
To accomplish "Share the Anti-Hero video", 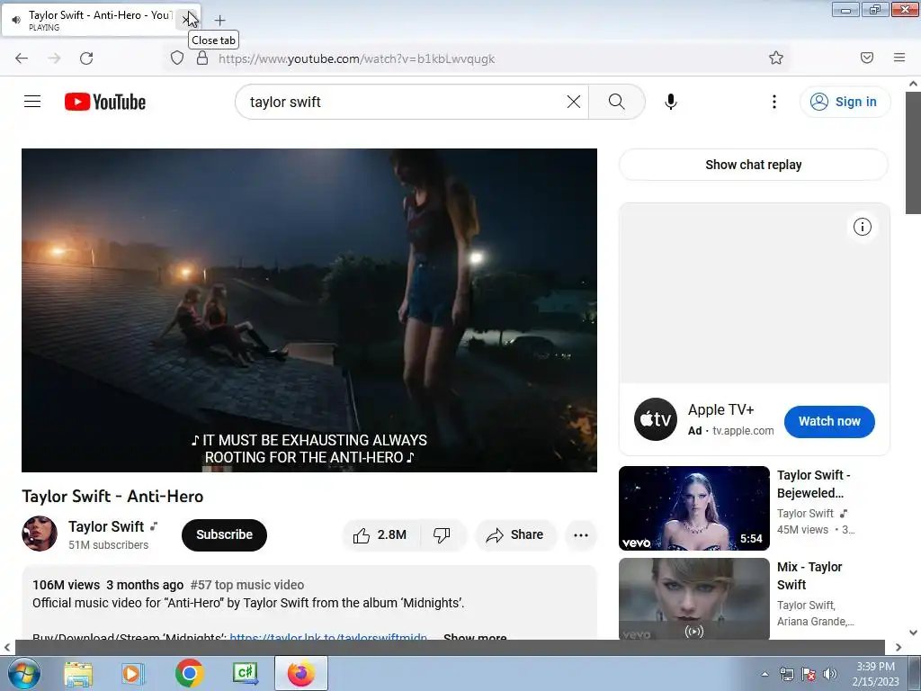I will tap(515, 534).
